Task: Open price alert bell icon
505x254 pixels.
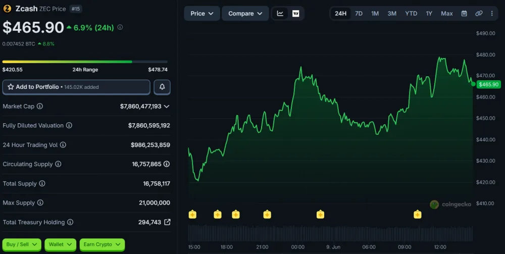Action: pos(162,86)
